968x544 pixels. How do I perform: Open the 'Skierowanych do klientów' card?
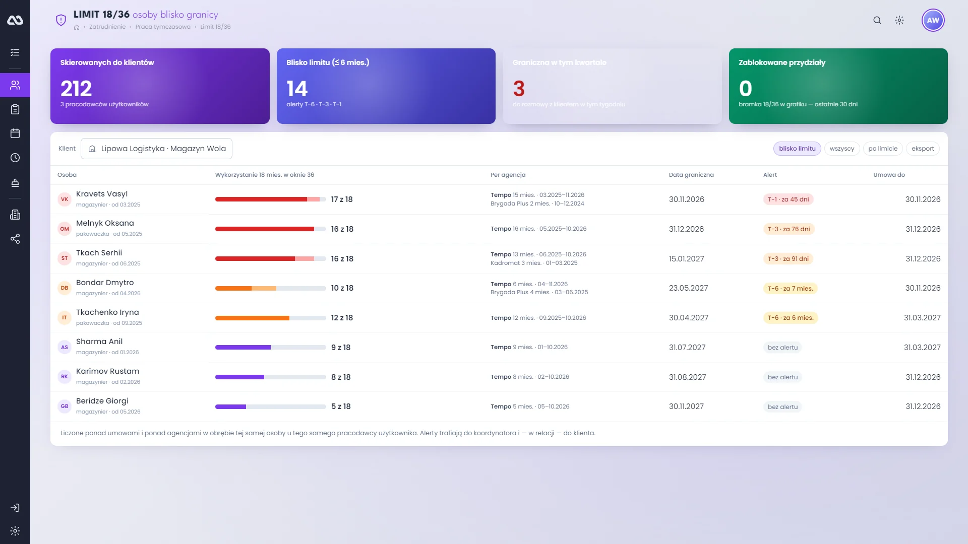pyautogui.click(x=160, y=86)
